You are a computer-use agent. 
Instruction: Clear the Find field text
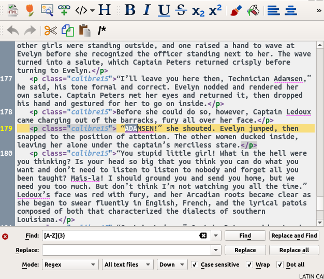click(203, 236)
